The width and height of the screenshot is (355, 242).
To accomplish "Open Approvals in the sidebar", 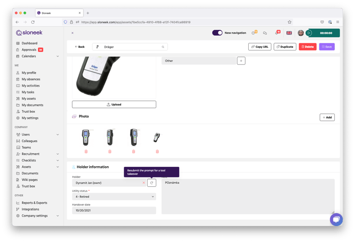I will coord(29,50).
